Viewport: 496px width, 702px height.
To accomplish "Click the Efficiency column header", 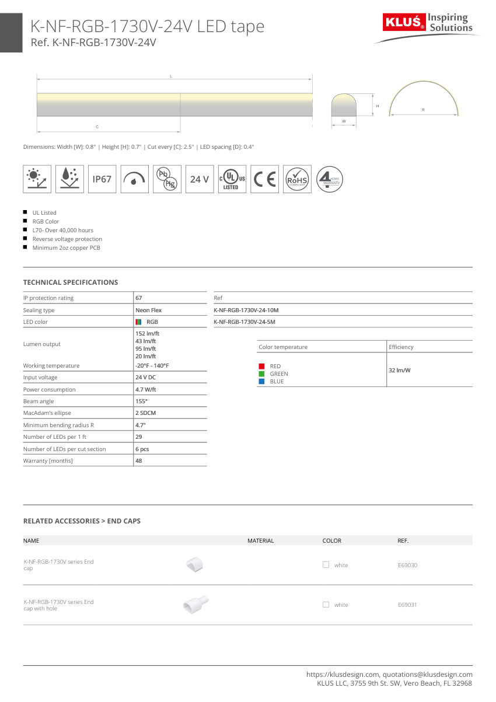I will (401, 347).
